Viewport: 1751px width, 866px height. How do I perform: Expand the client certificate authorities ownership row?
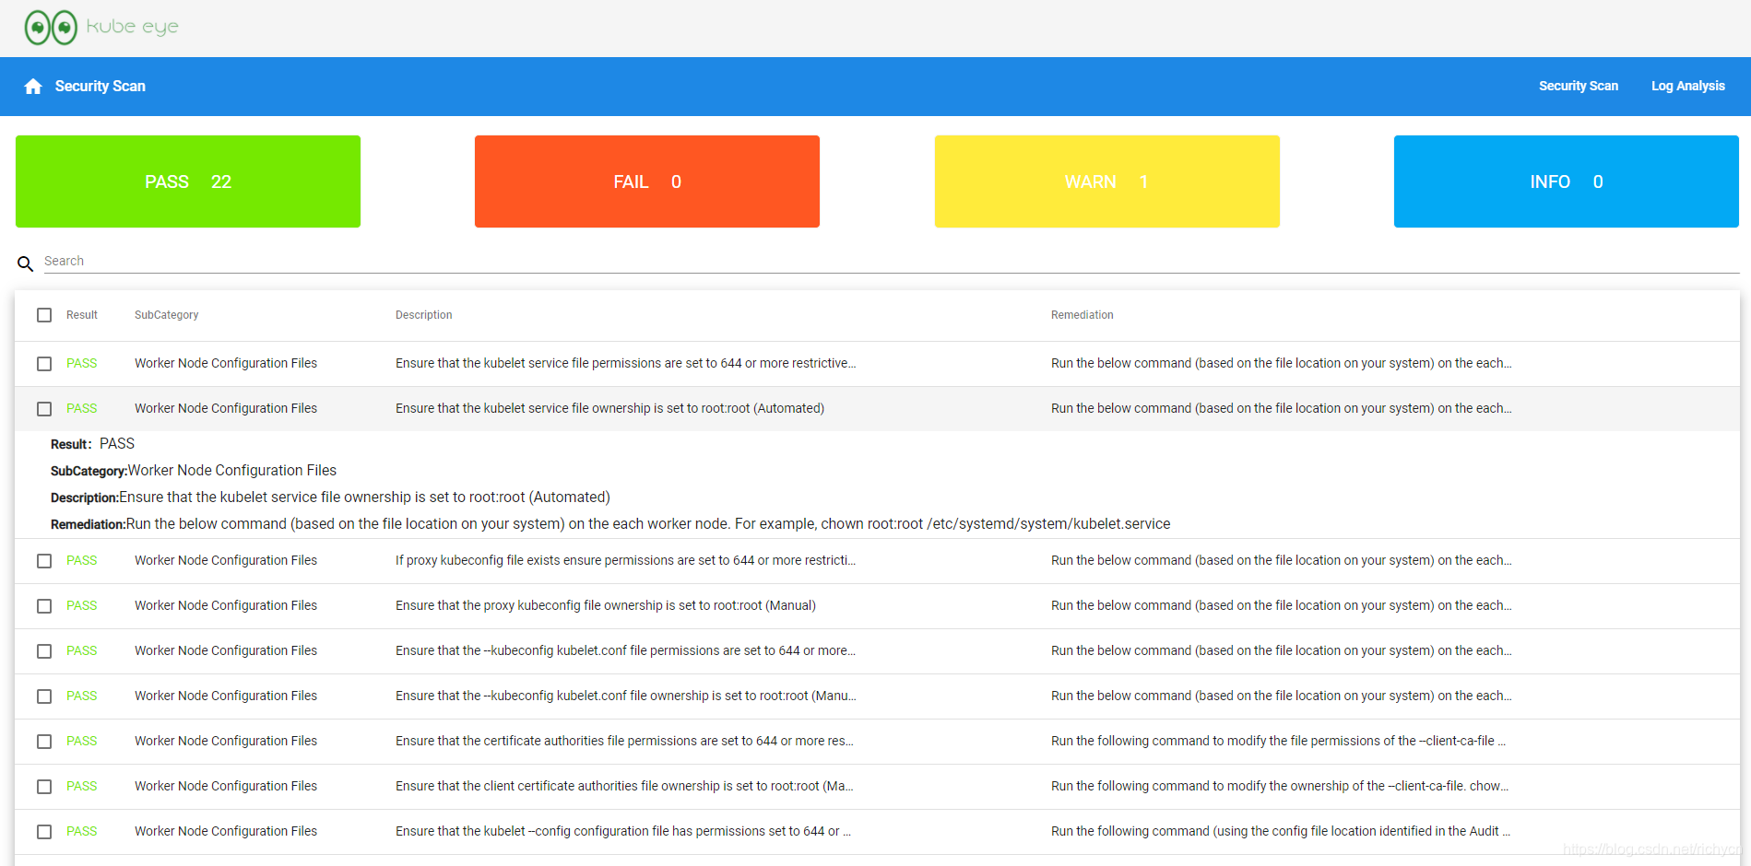point(877,787)
